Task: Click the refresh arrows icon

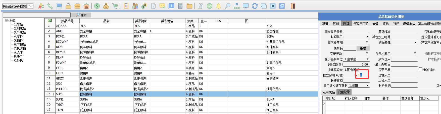Action: tap(255, 6)
